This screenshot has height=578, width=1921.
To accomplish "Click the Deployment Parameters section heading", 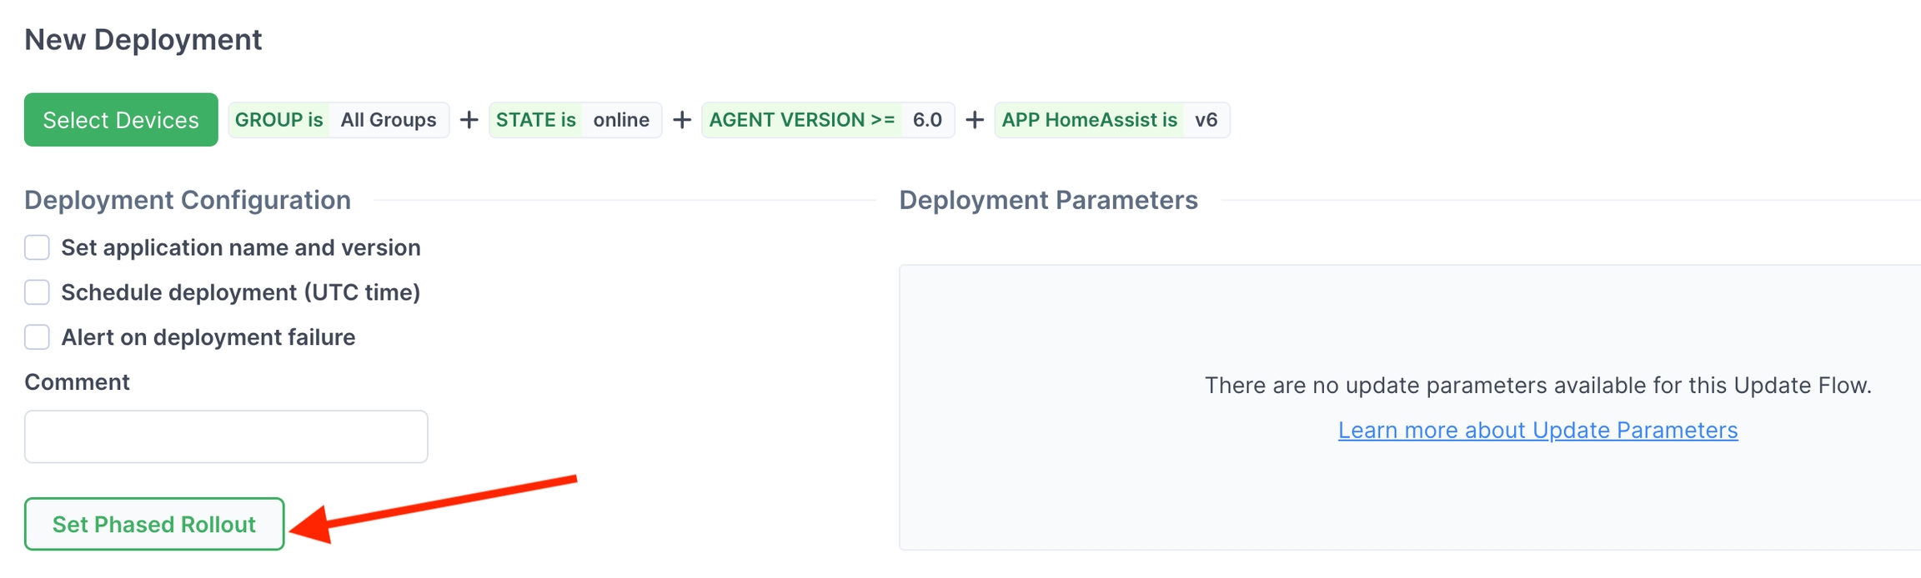I will pos(1048,200).
